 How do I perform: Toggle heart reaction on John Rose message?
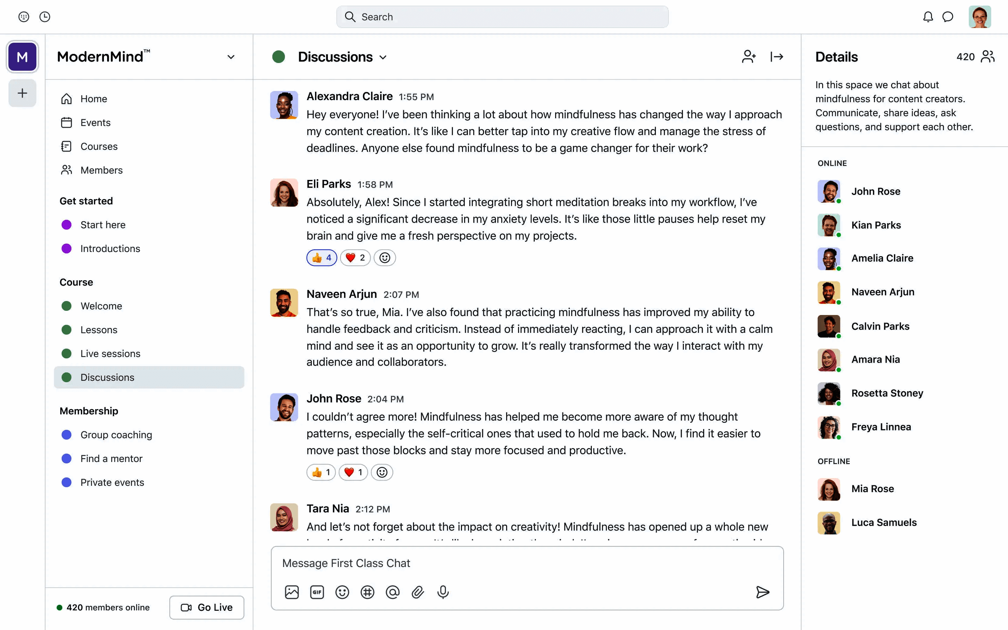(x=353, y=472)
